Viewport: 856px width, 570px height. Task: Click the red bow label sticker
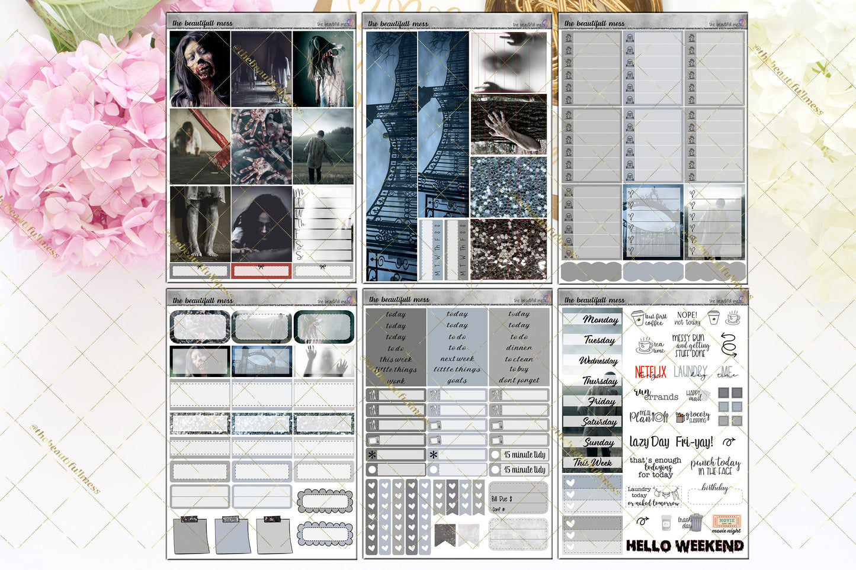[x=261, y=270]
